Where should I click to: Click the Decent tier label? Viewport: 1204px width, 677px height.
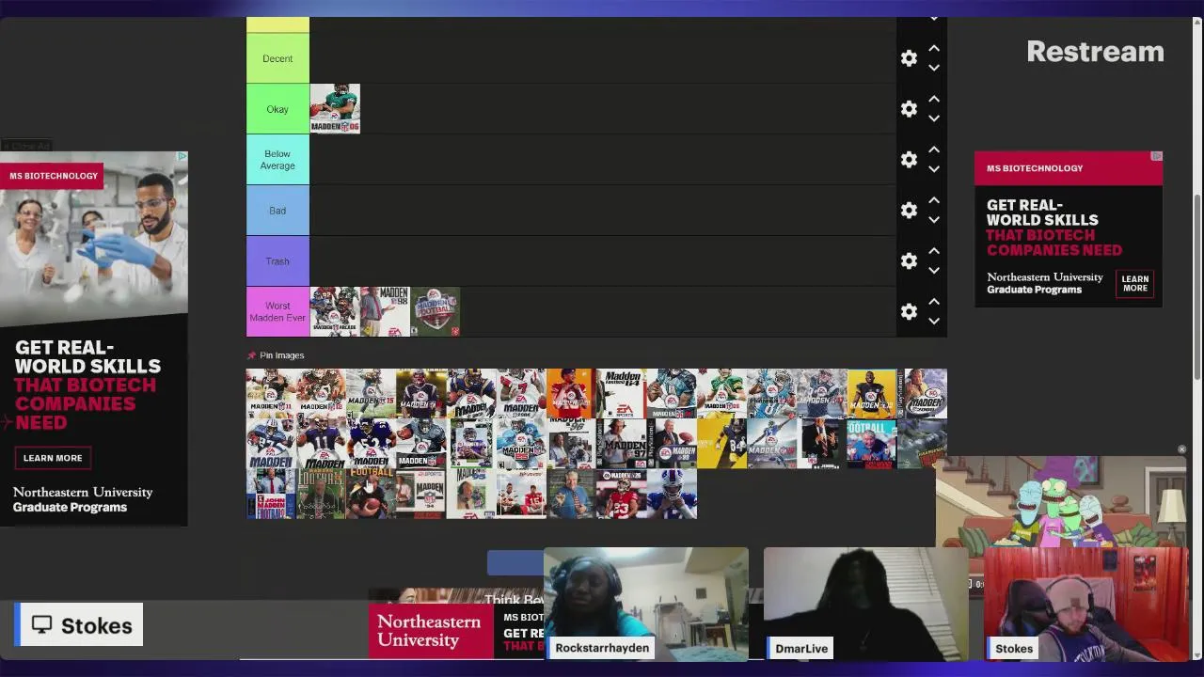(x=277, y=58)
